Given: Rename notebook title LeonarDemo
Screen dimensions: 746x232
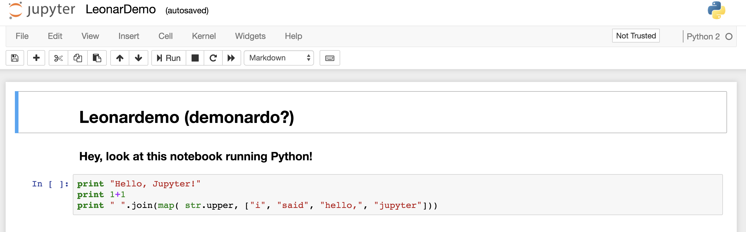Looking at the screenshot, I should pos(121,9).
